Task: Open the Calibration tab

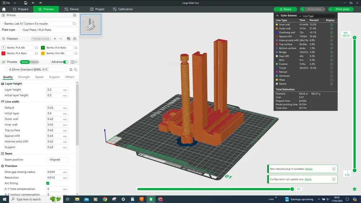Action: click(123, 9)
